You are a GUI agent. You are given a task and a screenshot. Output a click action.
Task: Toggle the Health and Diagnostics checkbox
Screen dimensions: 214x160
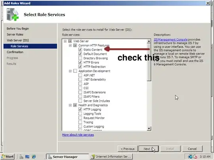[75, 105]
